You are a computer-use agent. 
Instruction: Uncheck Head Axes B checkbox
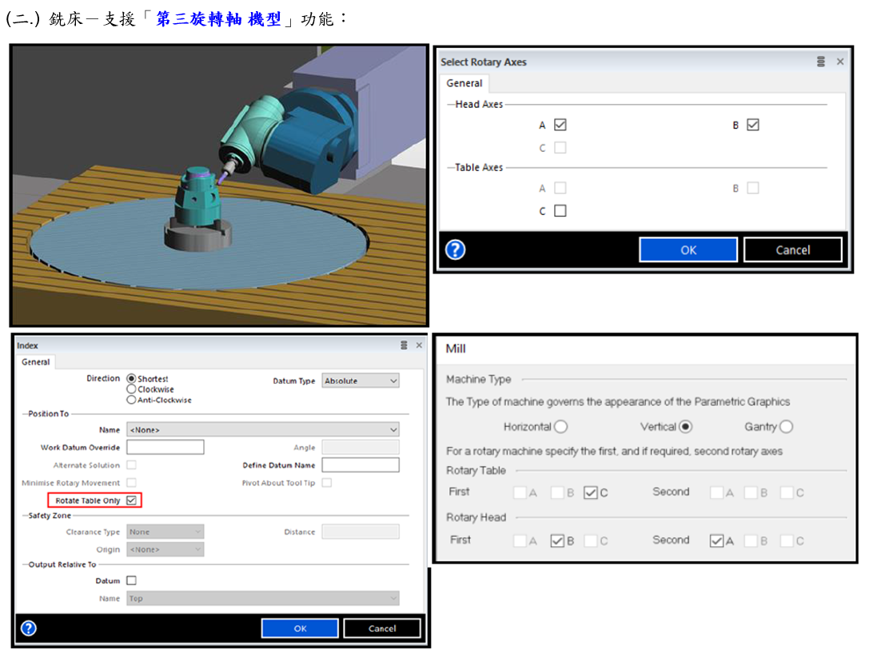click(x=752, y=125)
